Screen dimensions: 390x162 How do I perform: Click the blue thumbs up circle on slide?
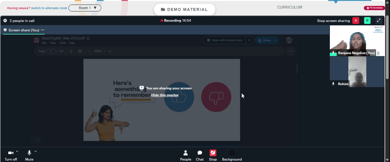pos(179,97)
